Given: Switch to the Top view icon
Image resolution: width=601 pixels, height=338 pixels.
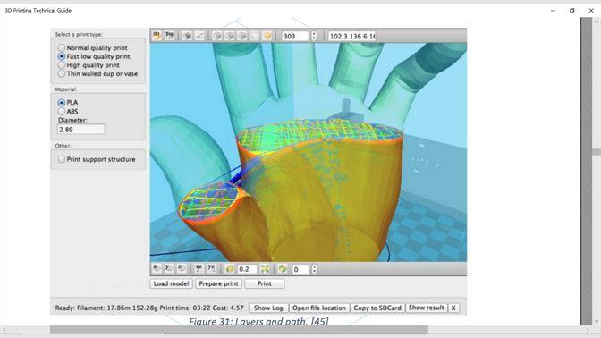Looking at the screenshot, I should tap(169, 36).
